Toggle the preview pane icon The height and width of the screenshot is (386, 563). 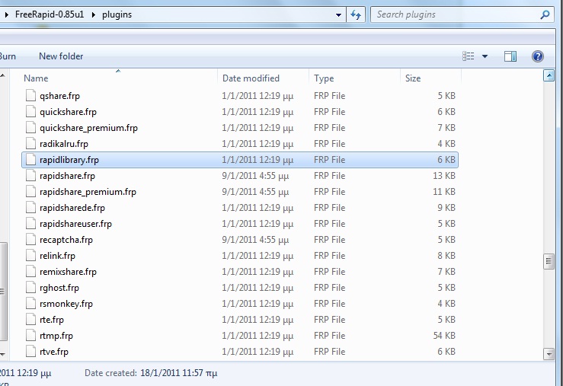(510, 56)
